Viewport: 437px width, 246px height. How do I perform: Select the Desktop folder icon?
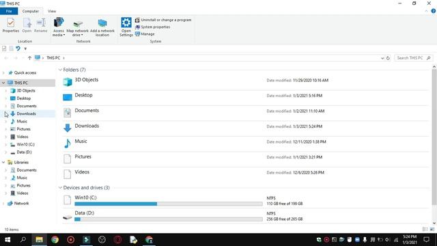click(x=67, y=97)
